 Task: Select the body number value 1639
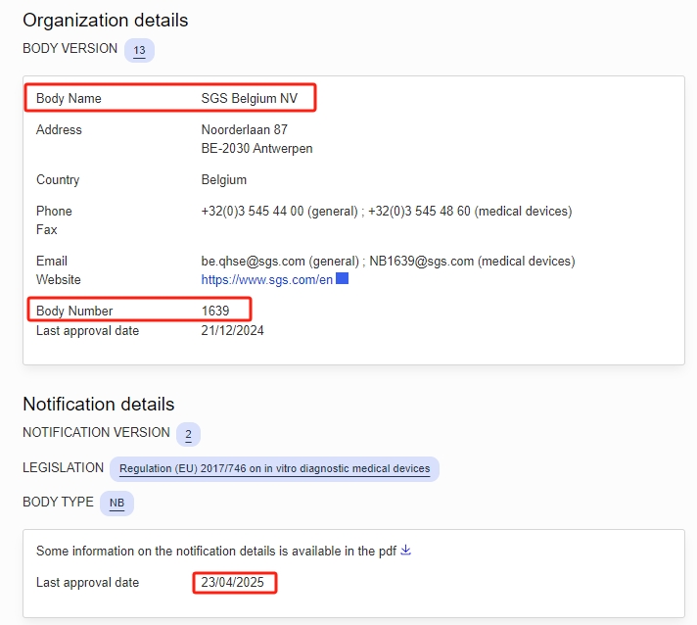pyautogui.click(x=215, y=311)
